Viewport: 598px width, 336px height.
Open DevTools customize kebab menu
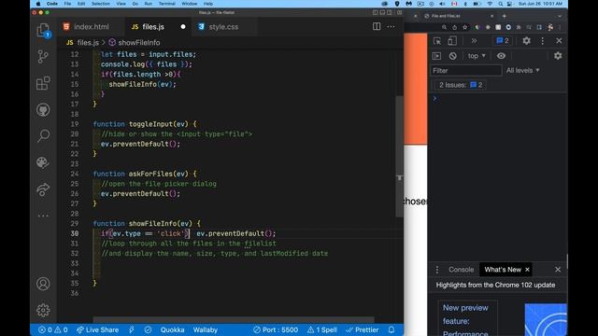pos(543,41)
